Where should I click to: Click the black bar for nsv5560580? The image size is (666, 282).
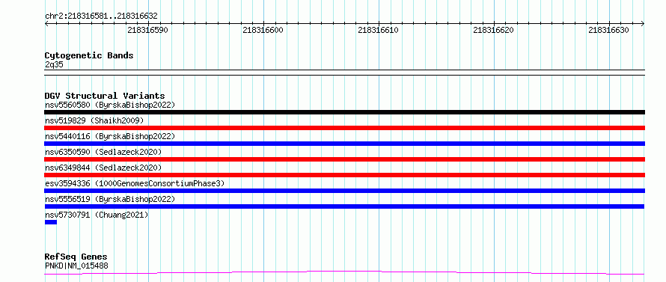coord(344,112)
